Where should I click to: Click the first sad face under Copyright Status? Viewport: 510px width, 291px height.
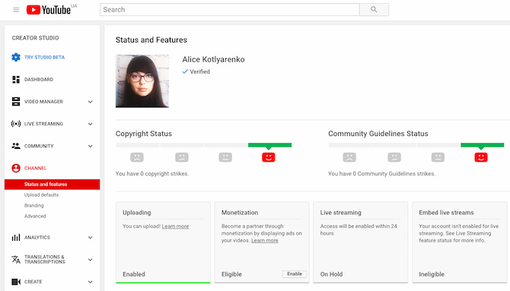tap(137, 157)
